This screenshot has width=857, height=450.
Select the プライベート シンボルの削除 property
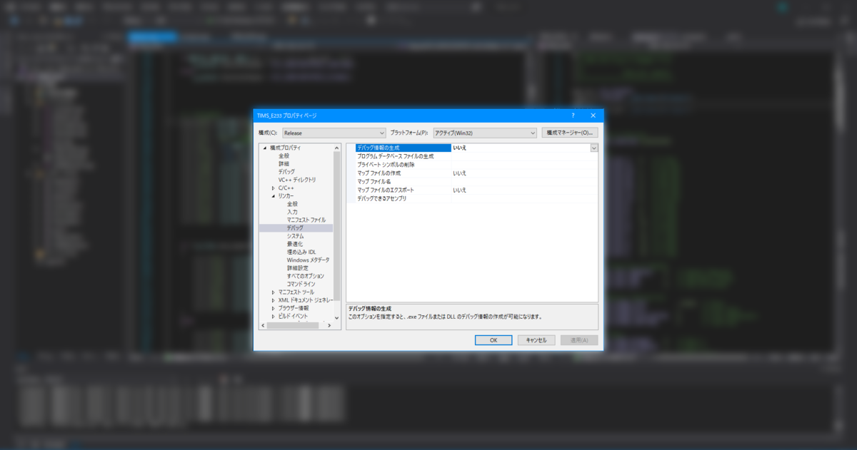(x=386, y=164)
